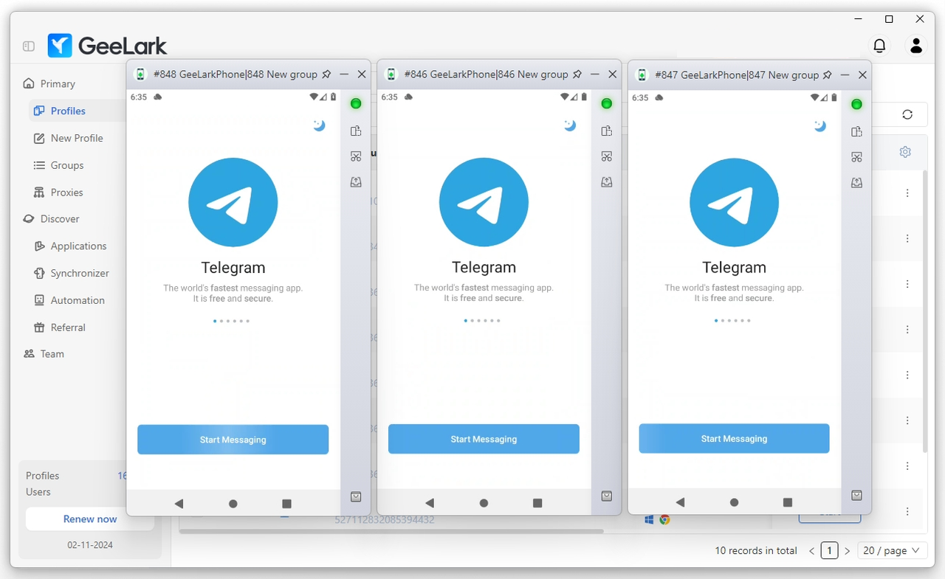The width and height of the screenshot is (945, 579).
Task: Click the refresh icon in main window
Action: pos(907,114)
